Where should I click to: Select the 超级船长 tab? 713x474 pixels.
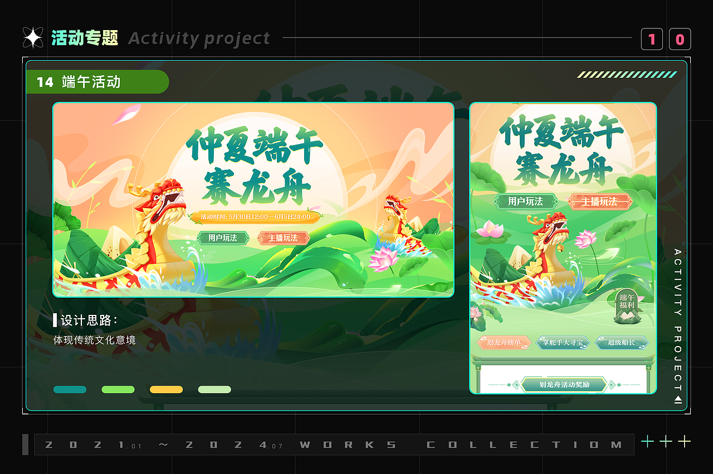pos(622,343)
